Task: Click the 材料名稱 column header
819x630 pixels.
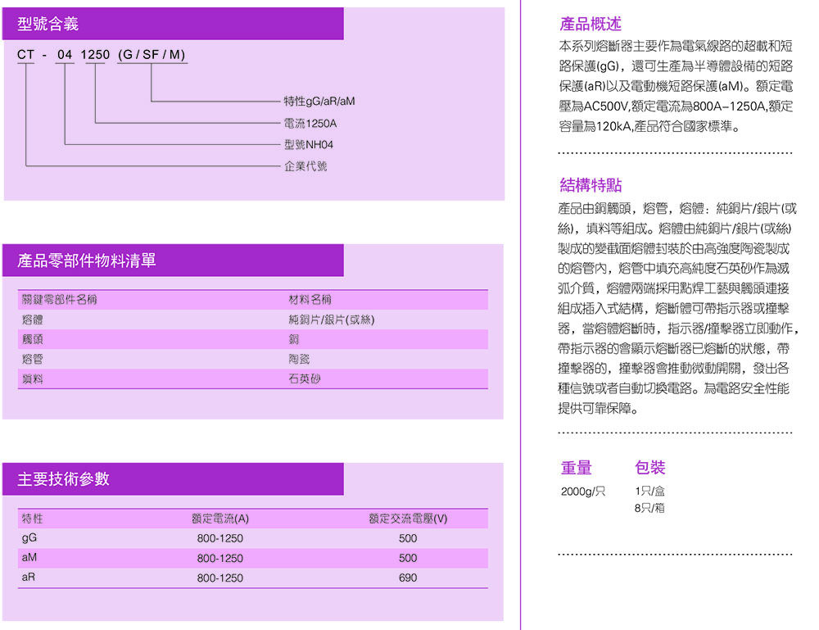Action: coord(310,300)
